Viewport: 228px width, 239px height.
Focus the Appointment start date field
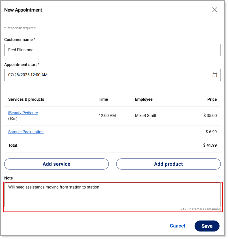(x=113, y=75)
